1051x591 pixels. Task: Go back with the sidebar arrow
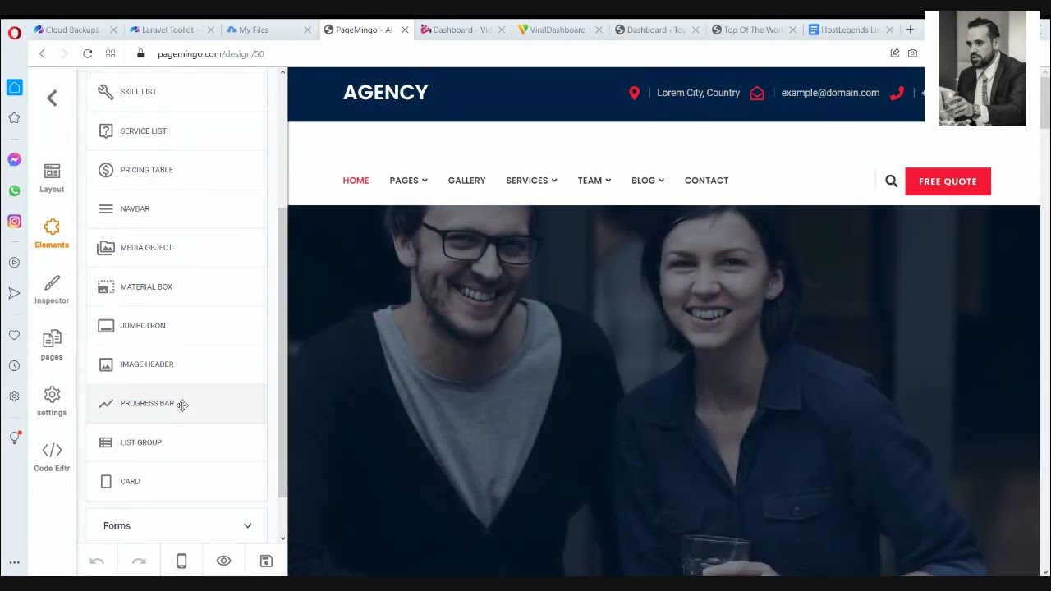tap(52, 98)
